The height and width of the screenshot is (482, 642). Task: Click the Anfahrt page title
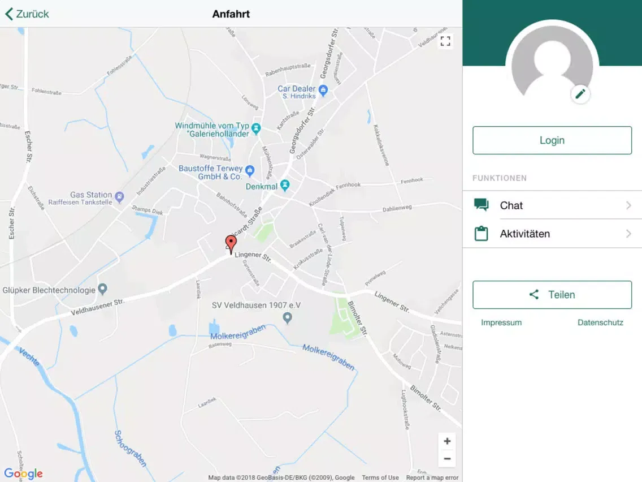[231, 14]
